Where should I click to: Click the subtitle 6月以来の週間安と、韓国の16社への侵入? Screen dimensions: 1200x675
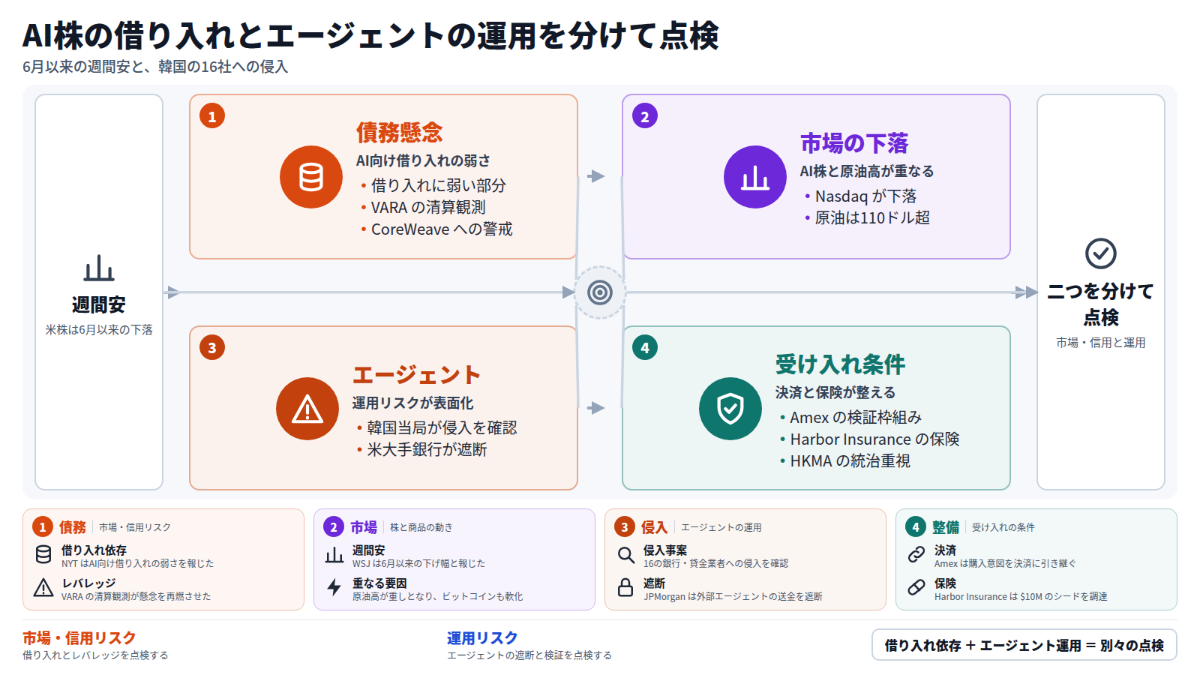[x=155, y=66]
